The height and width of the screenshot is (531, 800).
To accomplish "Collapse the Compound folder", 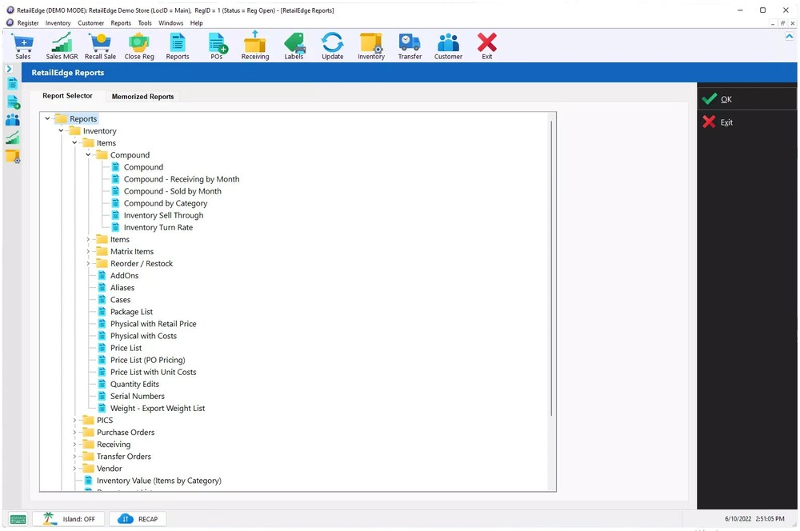I will [x=88, y=154].
